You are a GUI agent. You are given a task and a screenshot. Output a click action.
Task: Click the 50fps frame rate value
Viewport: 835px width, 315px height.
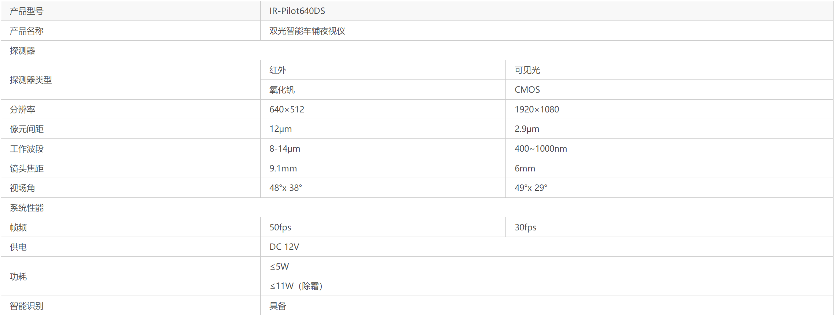pyautogui.click(x=280, y=227)
